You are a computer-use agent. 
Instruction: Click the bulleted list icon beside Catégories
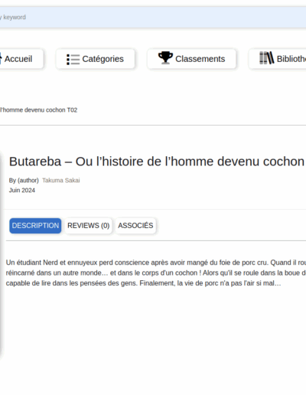coord(73,59)
